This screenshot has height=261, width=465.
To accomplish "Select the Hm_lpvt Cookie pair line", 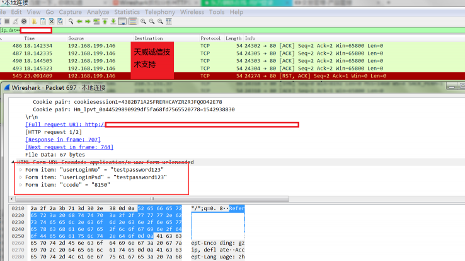I will click(134, 109).
